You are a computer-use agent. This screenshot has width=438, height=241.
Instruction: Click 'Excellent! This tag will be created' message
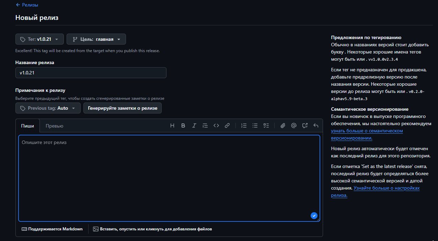(88, 51)
